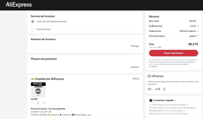Decrease item quantity with minus button
The width and height of the screenshot is (203, 119).
(32, 103)
